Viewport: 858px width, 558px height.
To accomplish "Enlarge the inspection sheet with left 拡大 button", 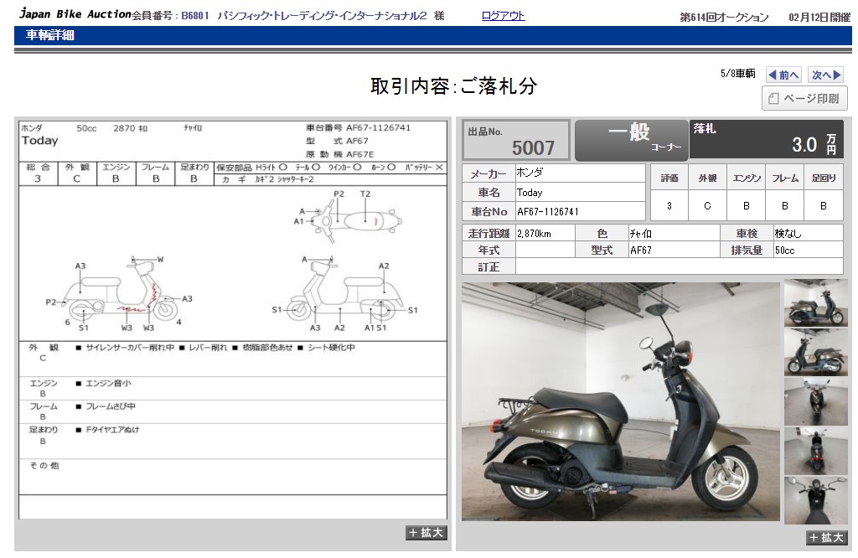I will point(426,532).
